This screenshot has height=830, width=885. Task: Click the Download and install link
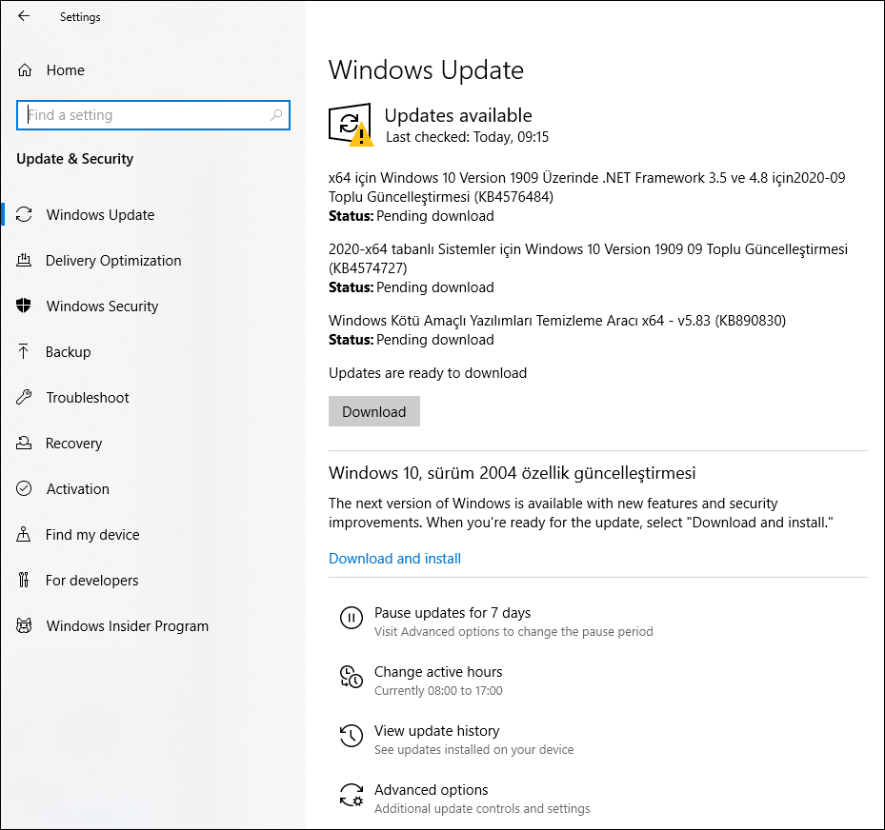pyautogui.click(x=394, y=559)
